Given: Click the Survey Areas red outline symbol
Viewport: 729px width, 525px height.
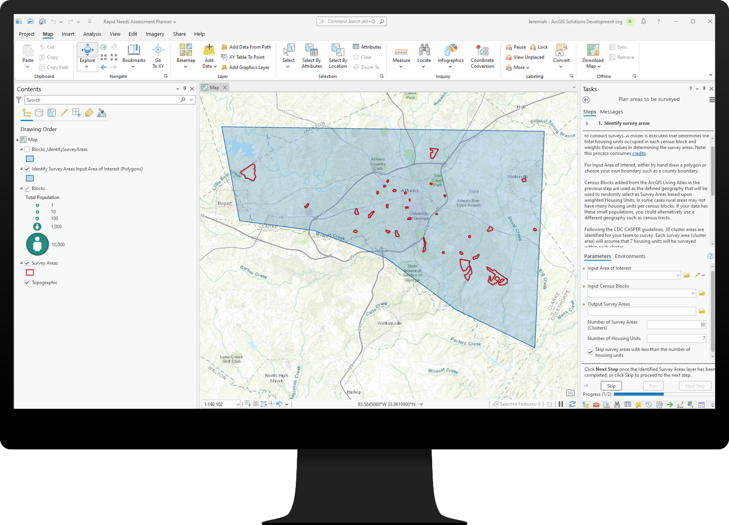Looking at the screenshot, I should [30, 272].
